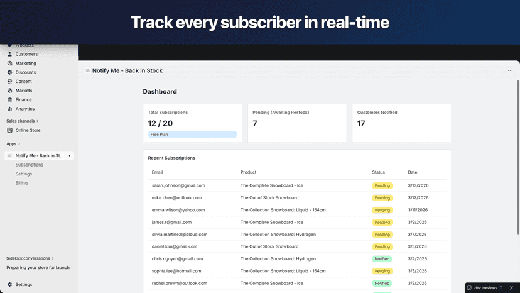The height and width of the screenshot is (293, 520).
Task: Expand Sidekick conversations
Action: [x=30, y=258]
